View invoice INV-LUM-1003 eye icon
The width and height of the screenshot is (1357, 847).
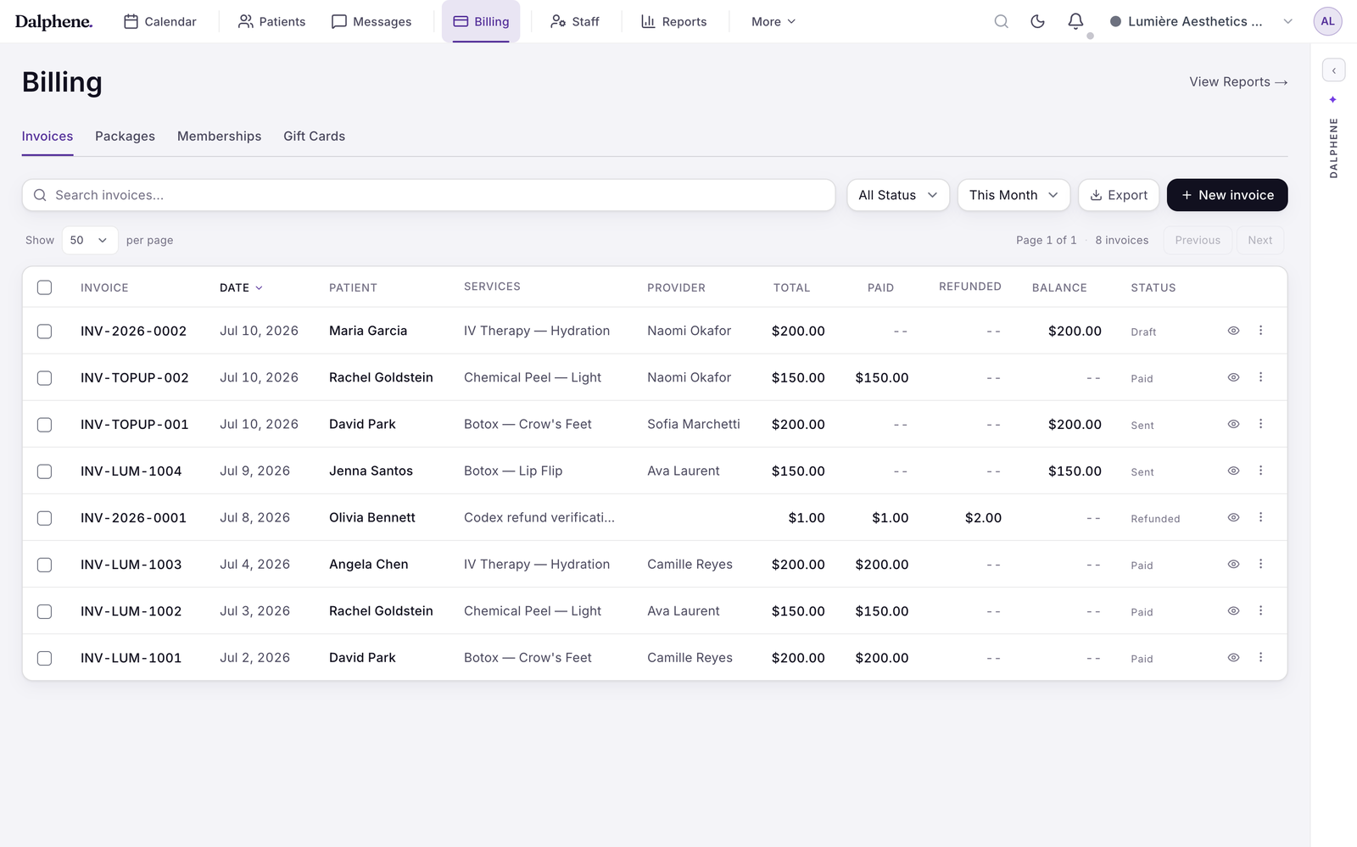(1234, 564)
